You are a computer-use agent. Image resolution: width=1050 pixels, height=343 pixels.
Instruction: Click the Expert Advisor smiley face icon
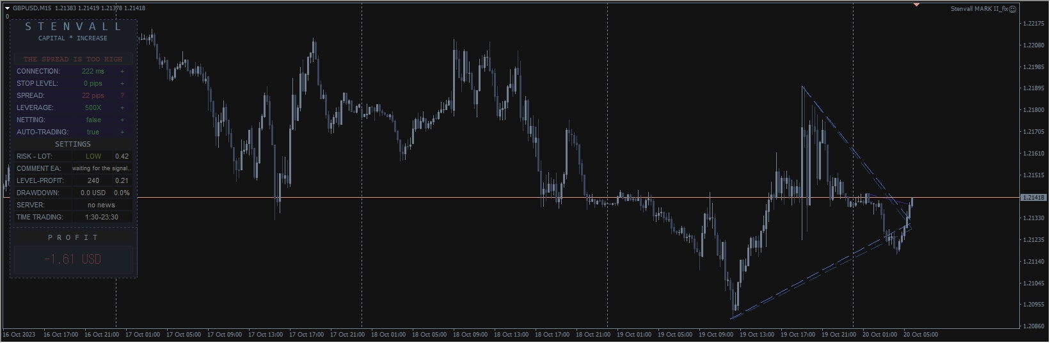(1013, 9)
